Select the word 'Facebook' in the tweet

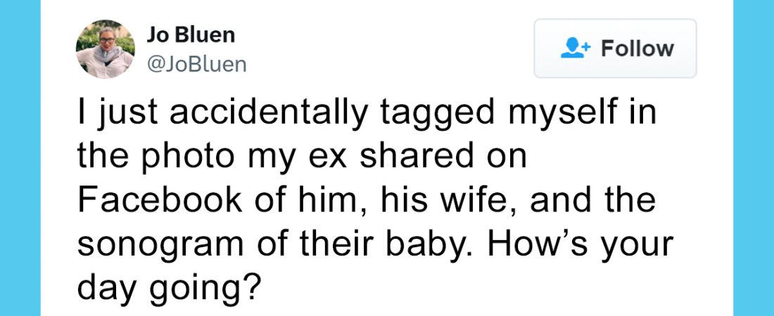point(160,200)
